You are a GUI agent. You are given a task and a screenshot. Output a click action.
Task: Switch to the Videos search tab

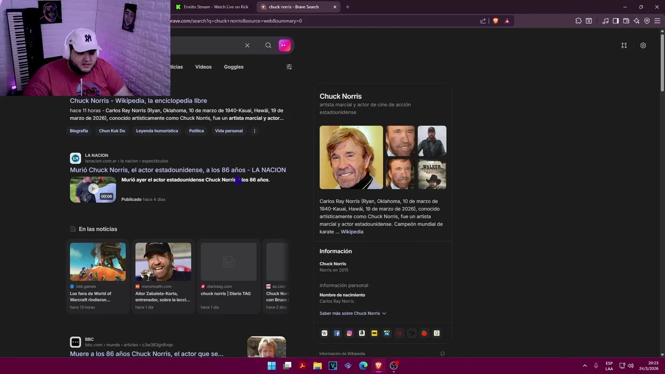pos(203,67)
